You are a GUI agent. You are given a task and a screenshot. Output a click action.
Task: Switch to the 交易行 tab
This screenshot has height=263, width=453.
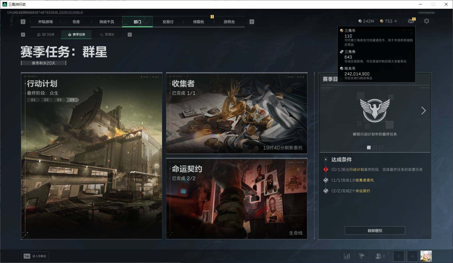pyautogui.click(x=168, y=22)
